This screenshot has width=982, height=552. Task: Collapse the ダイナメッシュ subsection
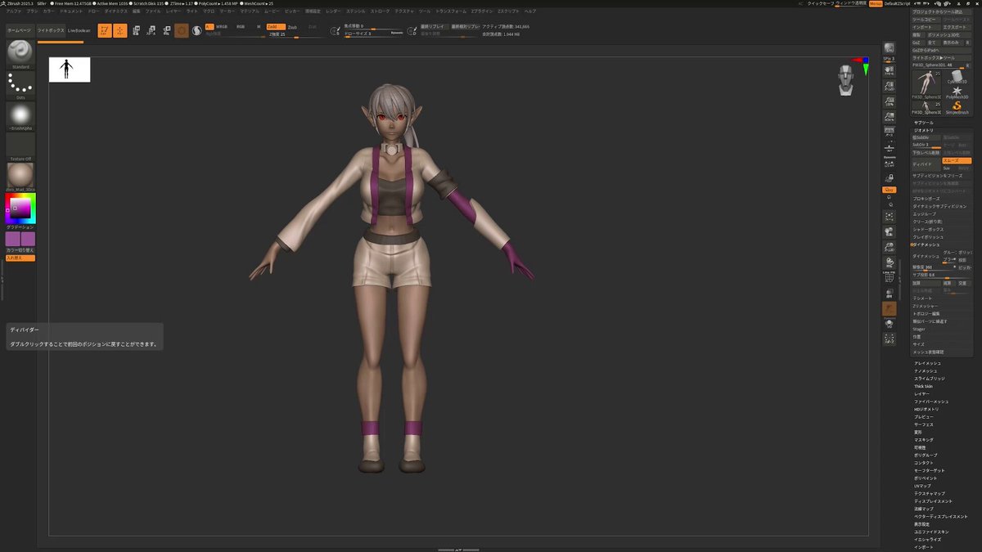tap(926, 245)
